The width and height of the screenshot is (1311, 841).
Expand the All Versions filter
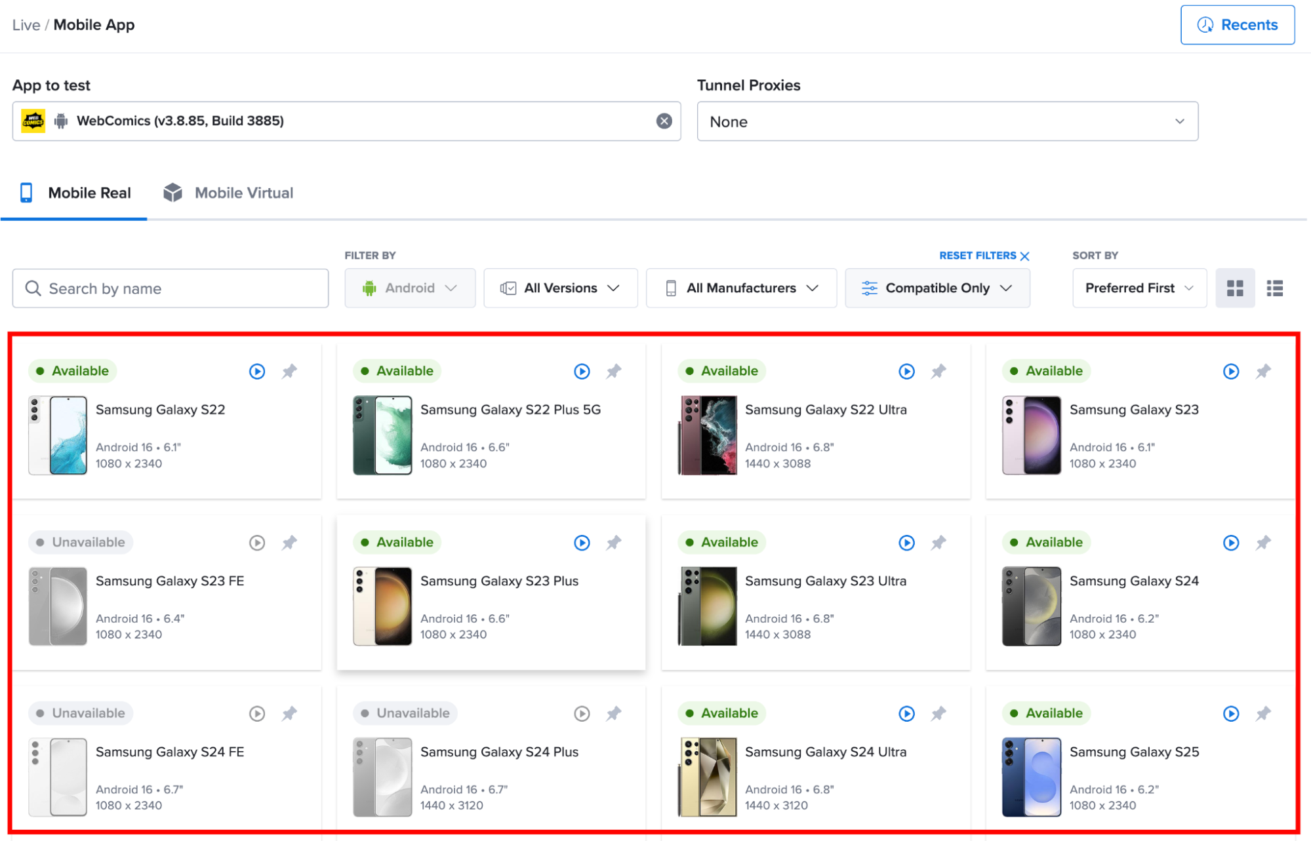tap(560, 288)
